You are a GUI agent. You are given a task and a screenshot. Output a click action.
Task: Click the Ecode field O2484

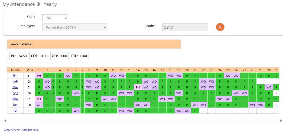pyautogui.click(x=185, y=27)
